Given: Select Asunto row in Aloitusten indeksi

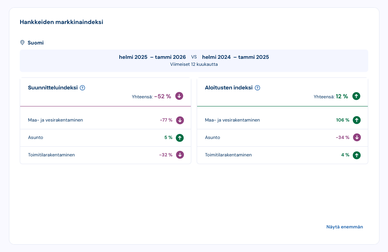Looking at the screenshot, I should 213,137.
